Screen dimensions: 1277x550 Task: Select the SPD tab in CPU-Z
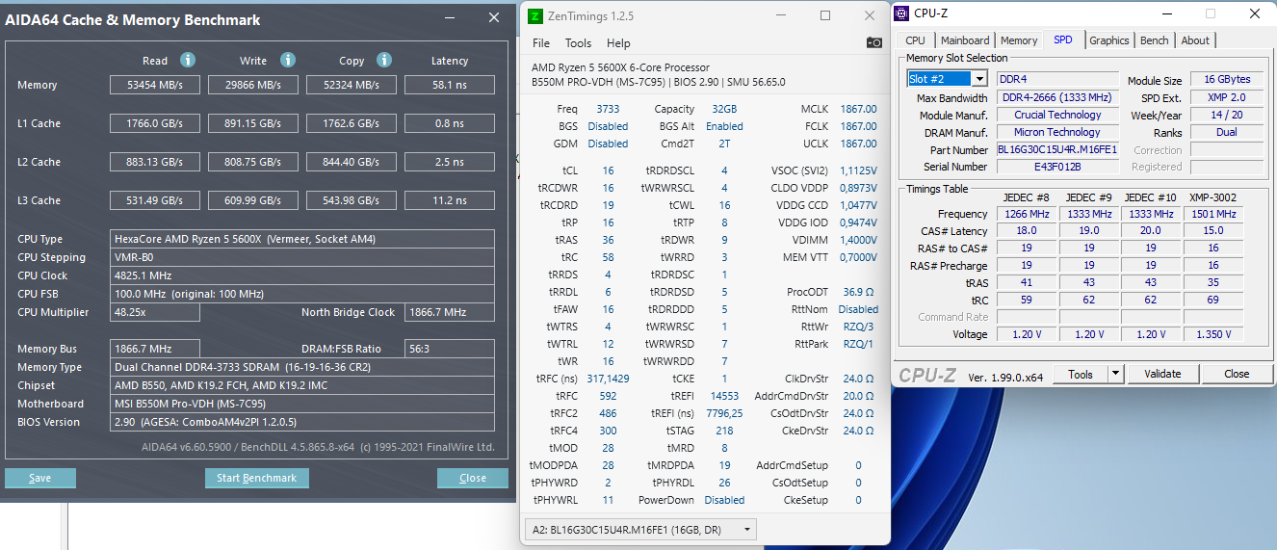[x=1063, y=39]
